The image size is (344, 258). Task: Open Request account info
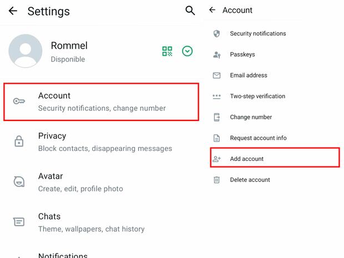point(258,138)
